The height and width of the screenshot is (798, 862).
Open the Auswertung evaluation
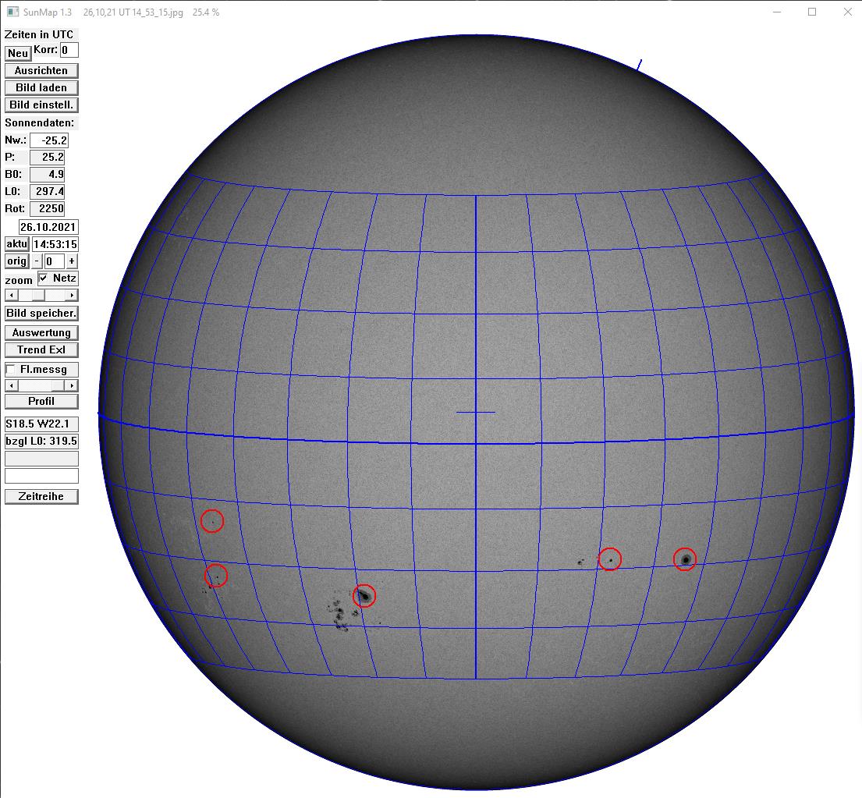(x=41, y=332)
